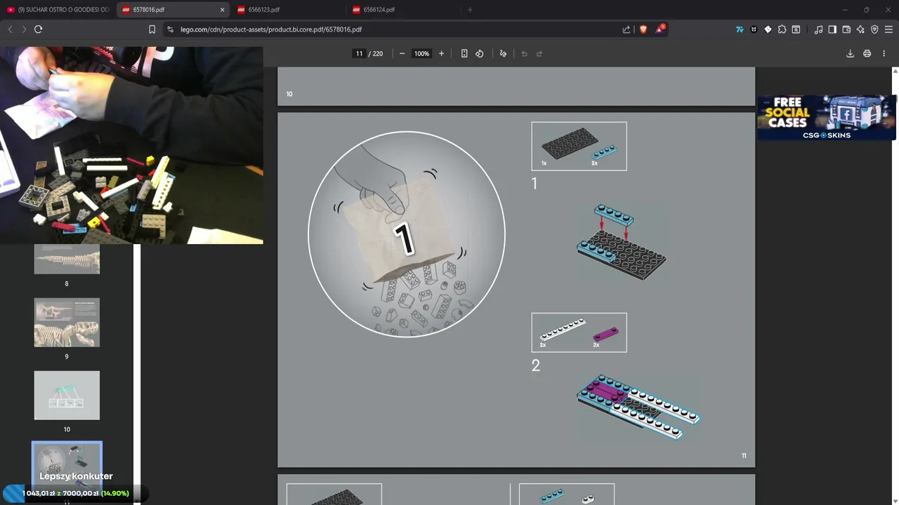This screenshot has width=899, height=505.
Task: Switch to the 6566123.pdf tab
Action: [x=288, y=10]
